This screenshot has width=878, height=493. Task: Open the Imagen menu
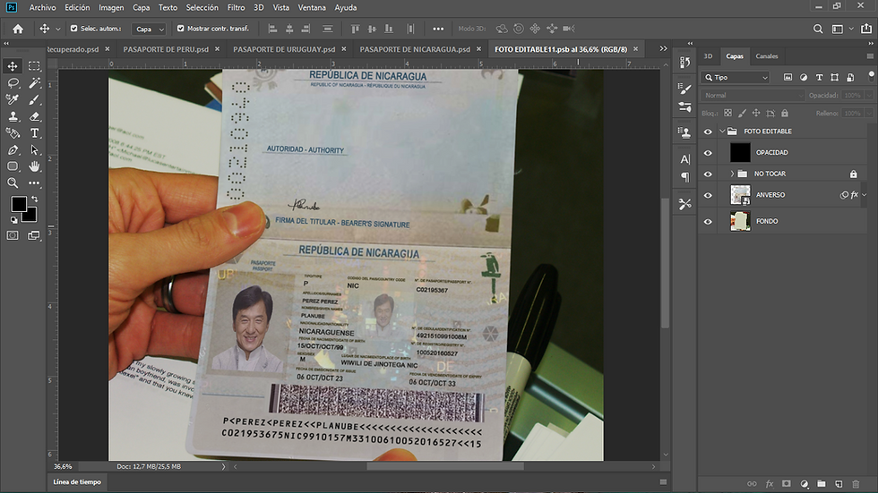click(111, 7)
